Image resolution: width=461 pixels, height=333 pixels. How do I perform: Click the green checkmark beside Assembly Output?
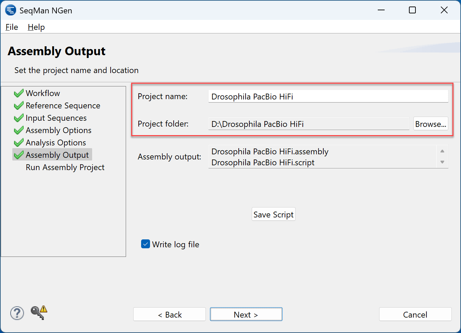pos(18,155)
